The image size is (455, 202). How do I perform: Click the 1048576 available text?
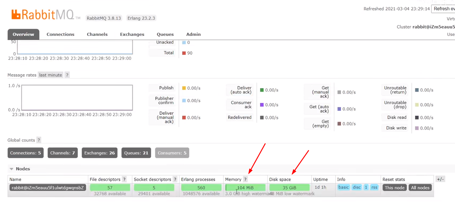pyautogui.click(x=201, y=194)
